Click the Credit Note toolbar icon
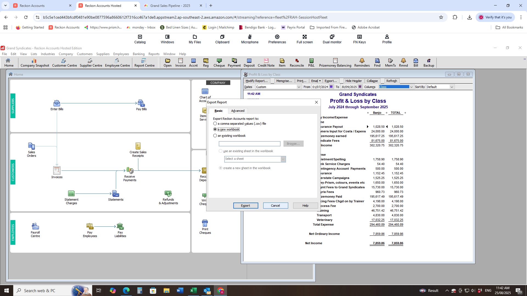Image resolution: width=527 pixels, height=296 pixels. [x=266, y=62]
